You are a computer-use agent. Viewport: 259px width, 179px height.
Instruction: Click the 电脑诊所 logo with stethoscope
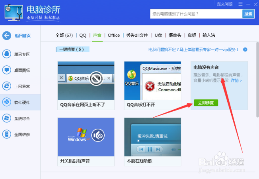[14, 13]
